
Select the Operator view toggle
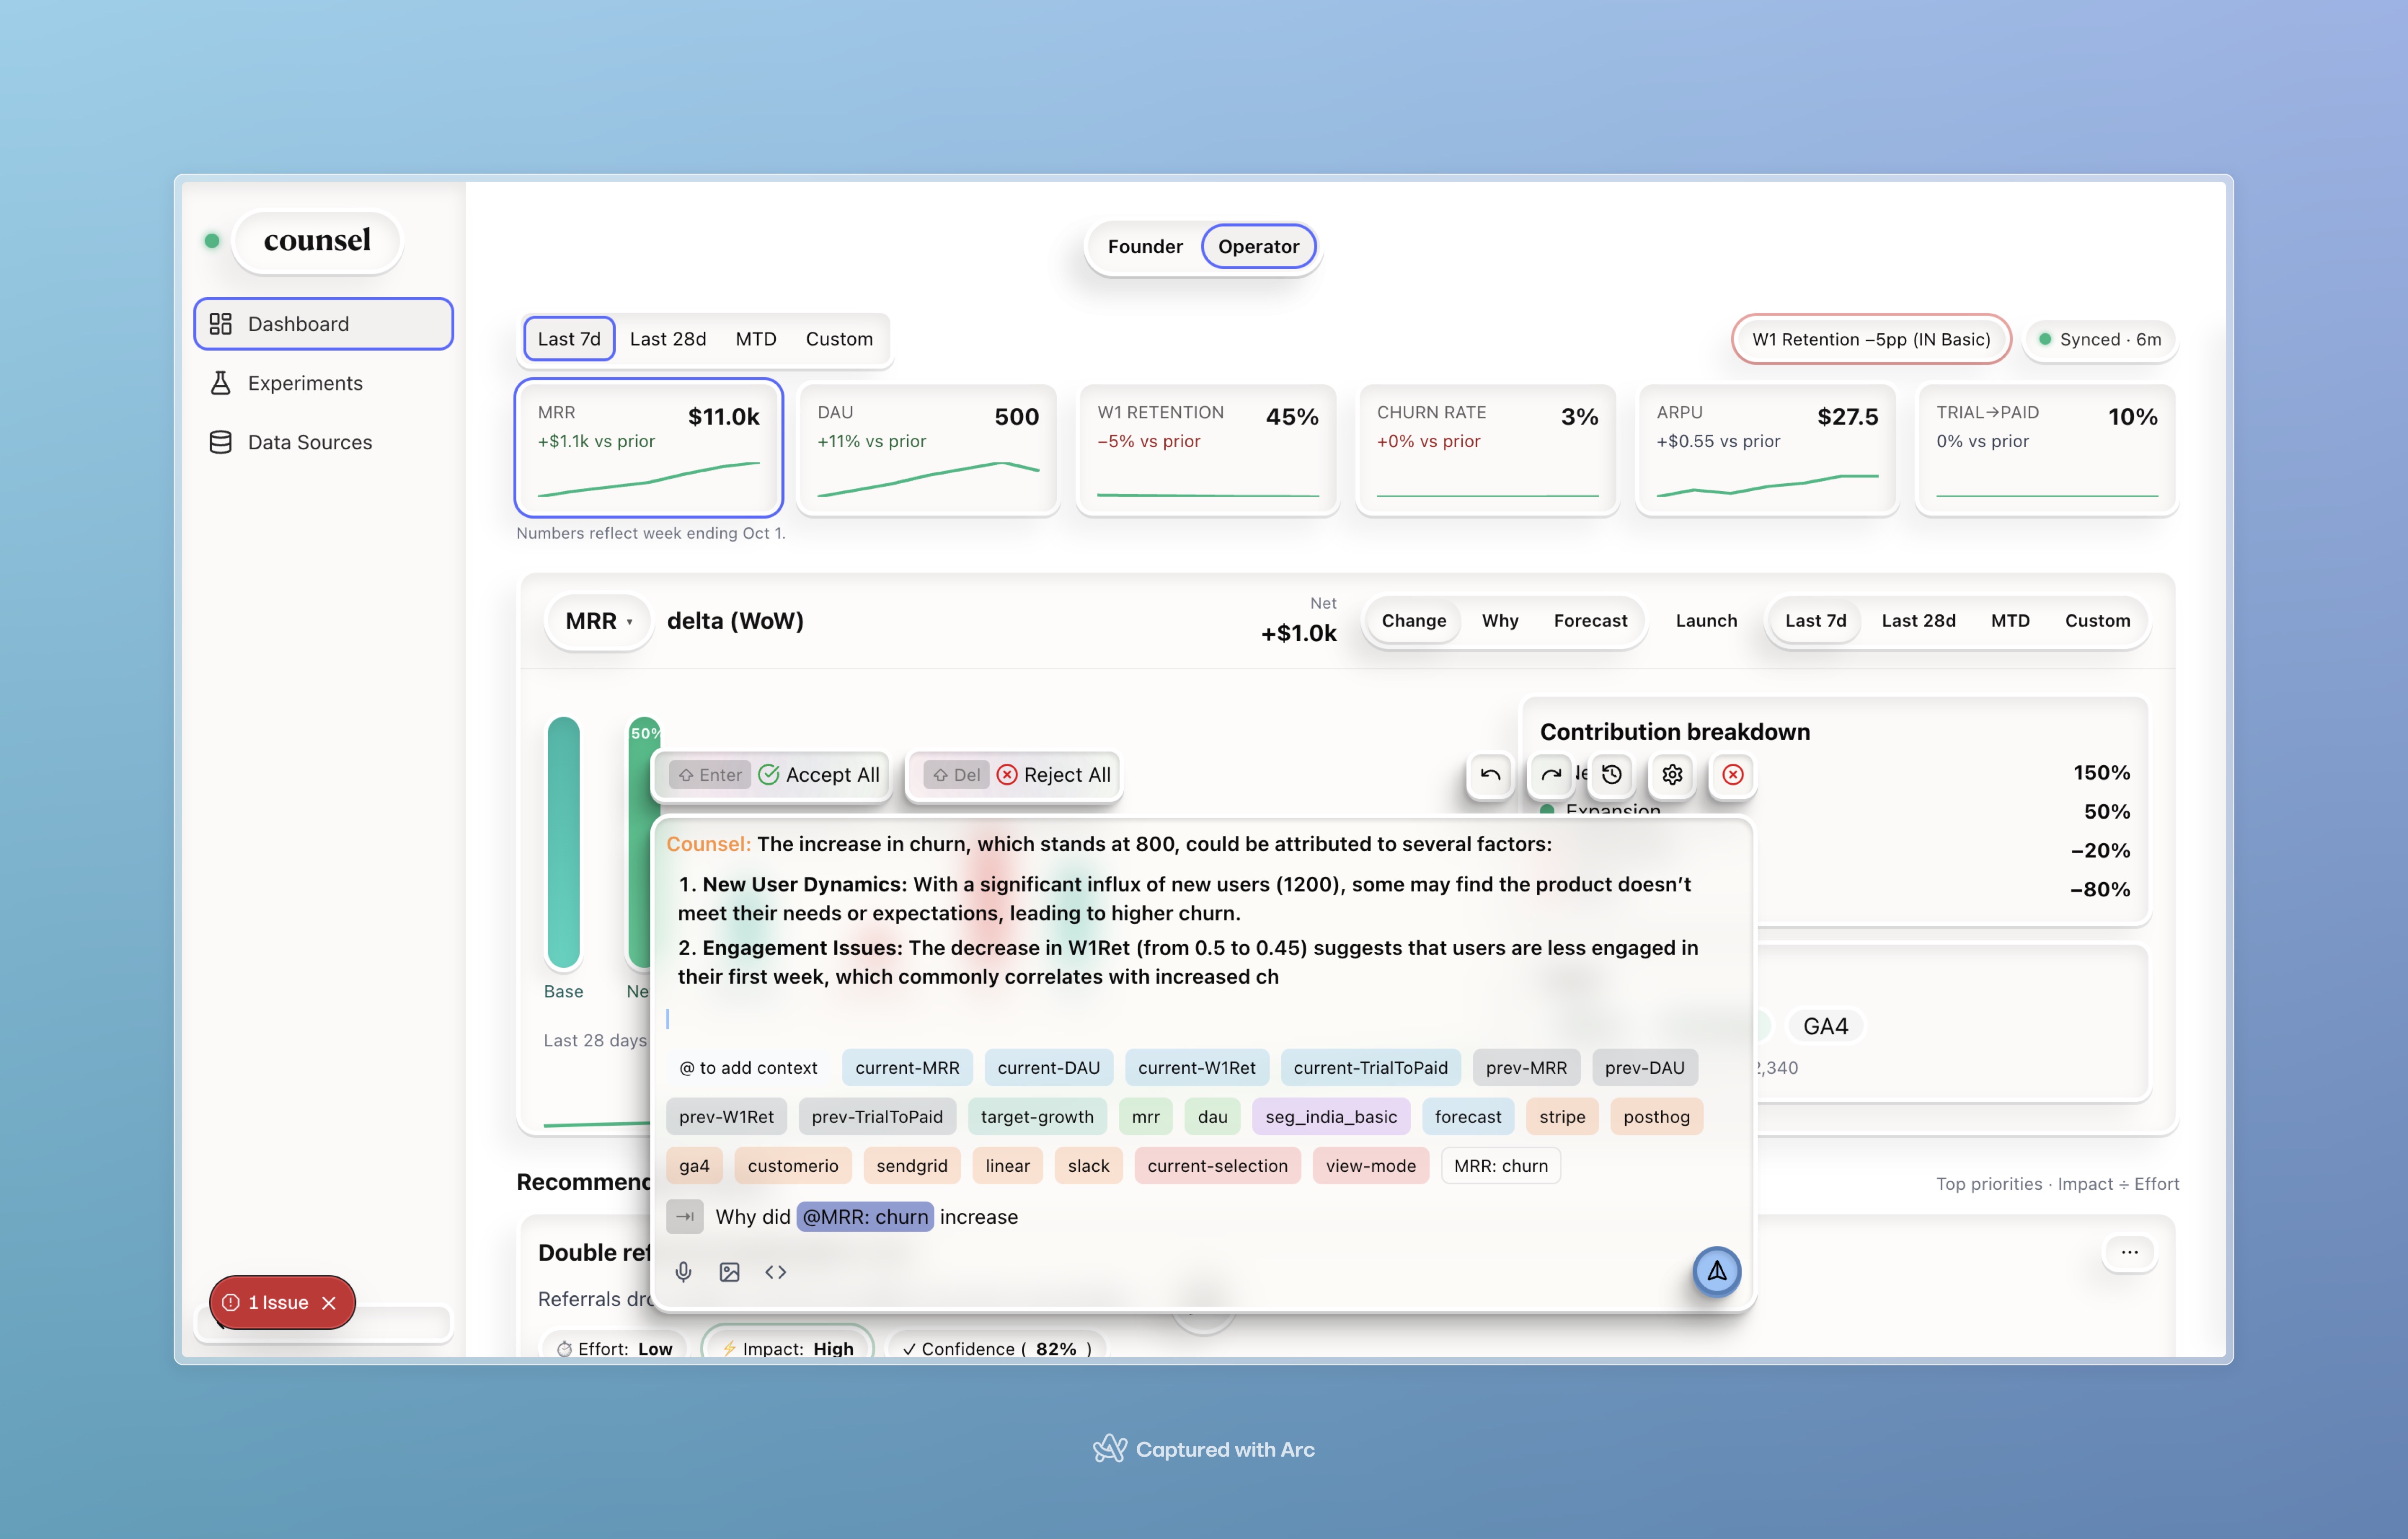(1258, 247)
